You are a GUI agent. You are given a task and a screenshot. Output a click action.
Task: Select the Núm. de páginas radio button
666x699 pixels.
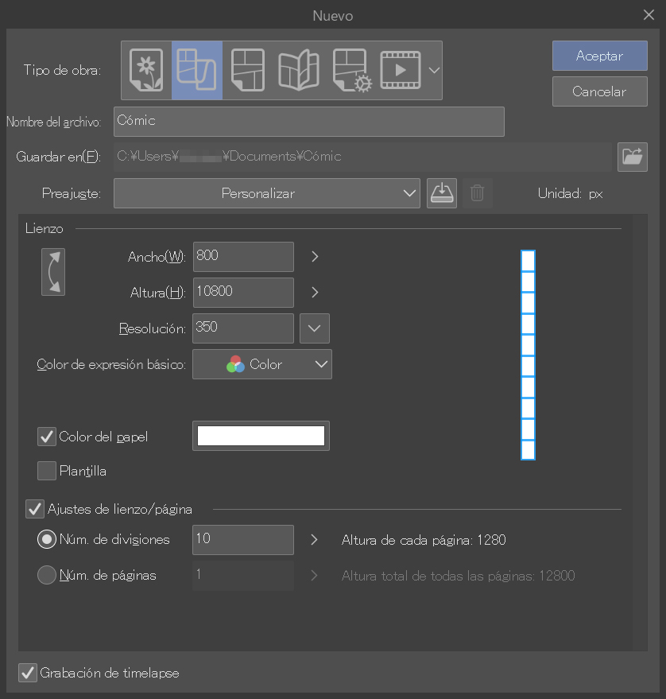point(47,575)
